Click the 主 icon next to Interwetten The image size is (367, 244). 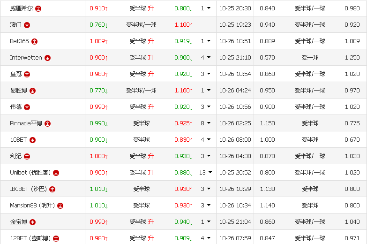pyautogui.click(x=47, y=58)
